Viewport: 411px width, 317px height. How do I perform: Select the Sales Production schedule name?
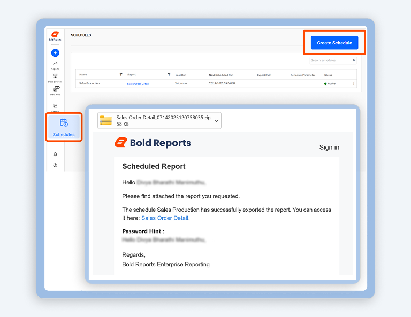(x=89, y=83)
